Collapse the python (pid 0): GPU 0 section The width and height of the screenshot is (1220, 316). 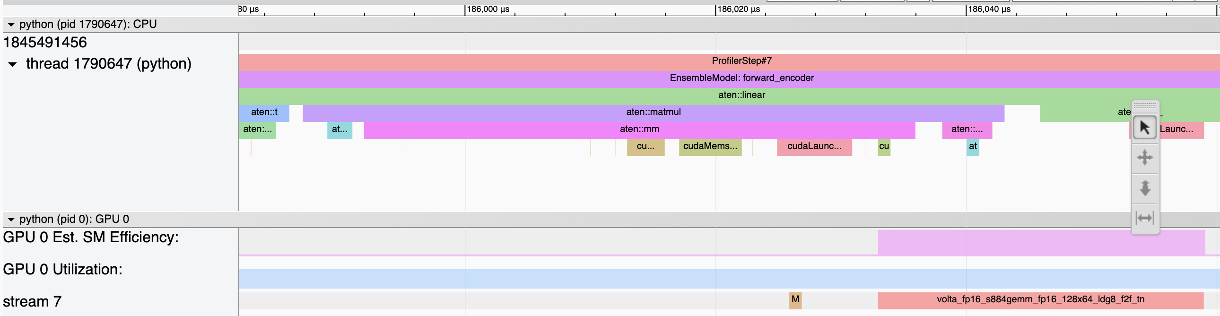click(11, 219)
